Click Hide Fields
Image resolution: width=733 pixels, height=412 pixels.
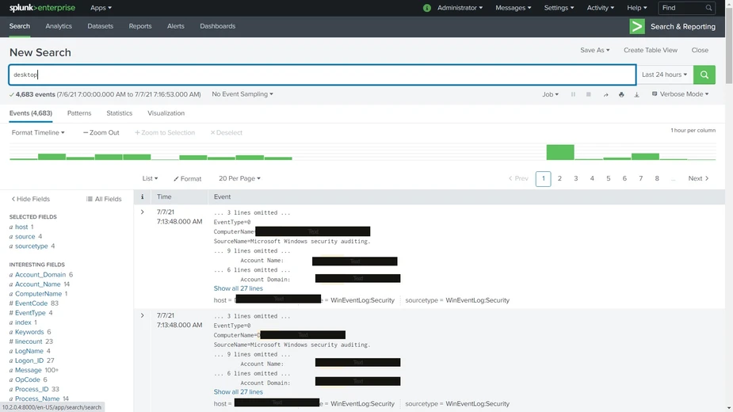click(x=30, y=199)
